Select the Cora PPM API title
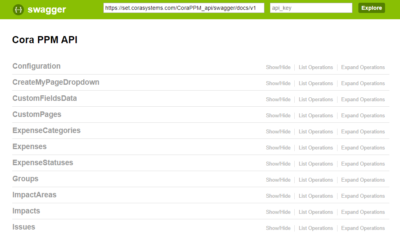The image size is (400, 235). [x=45, y=40]
